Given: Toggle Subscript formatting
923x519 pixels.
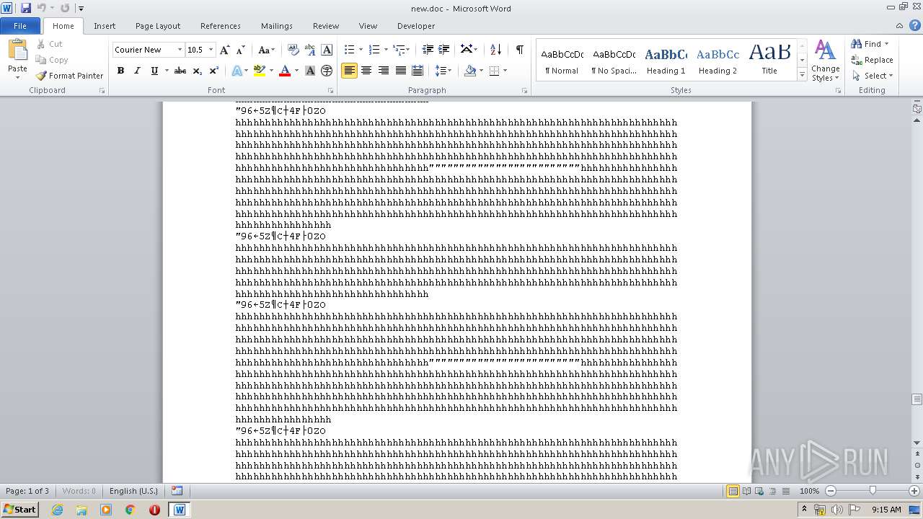Looking at the screenshot, I should point(198,71).
